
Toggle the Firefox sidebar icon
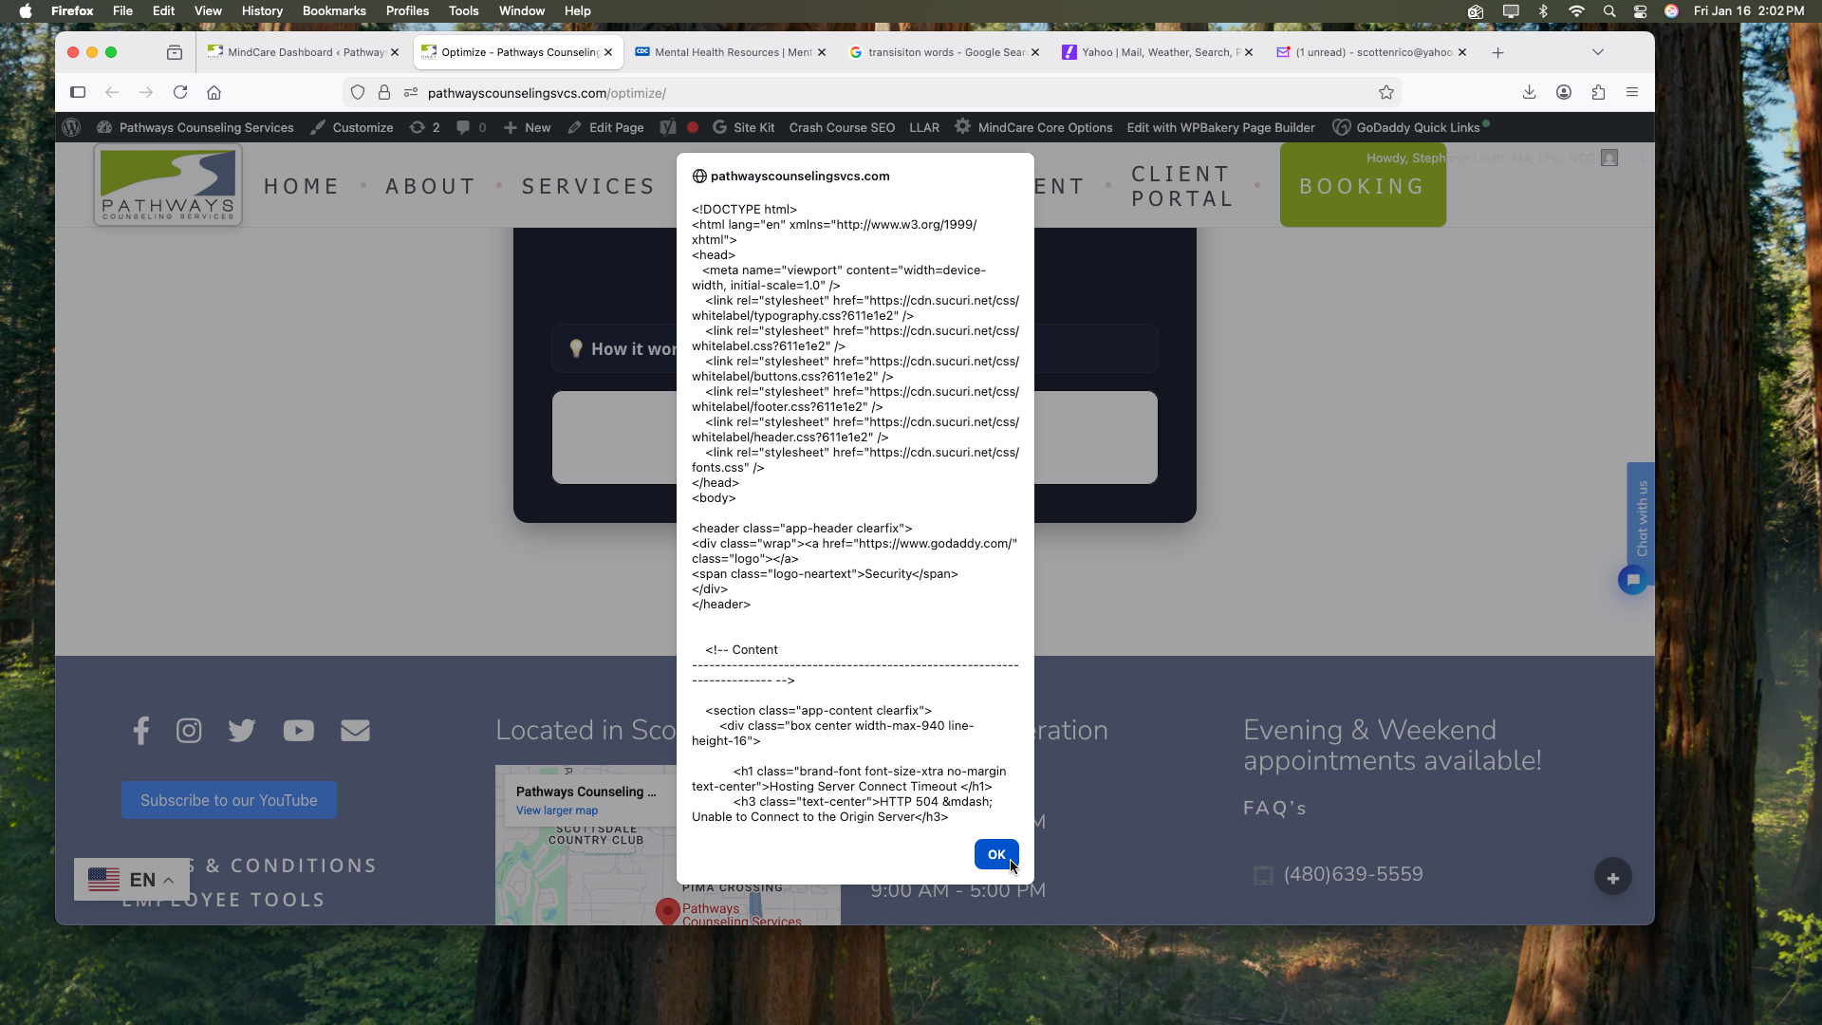(x=78, y=92)
